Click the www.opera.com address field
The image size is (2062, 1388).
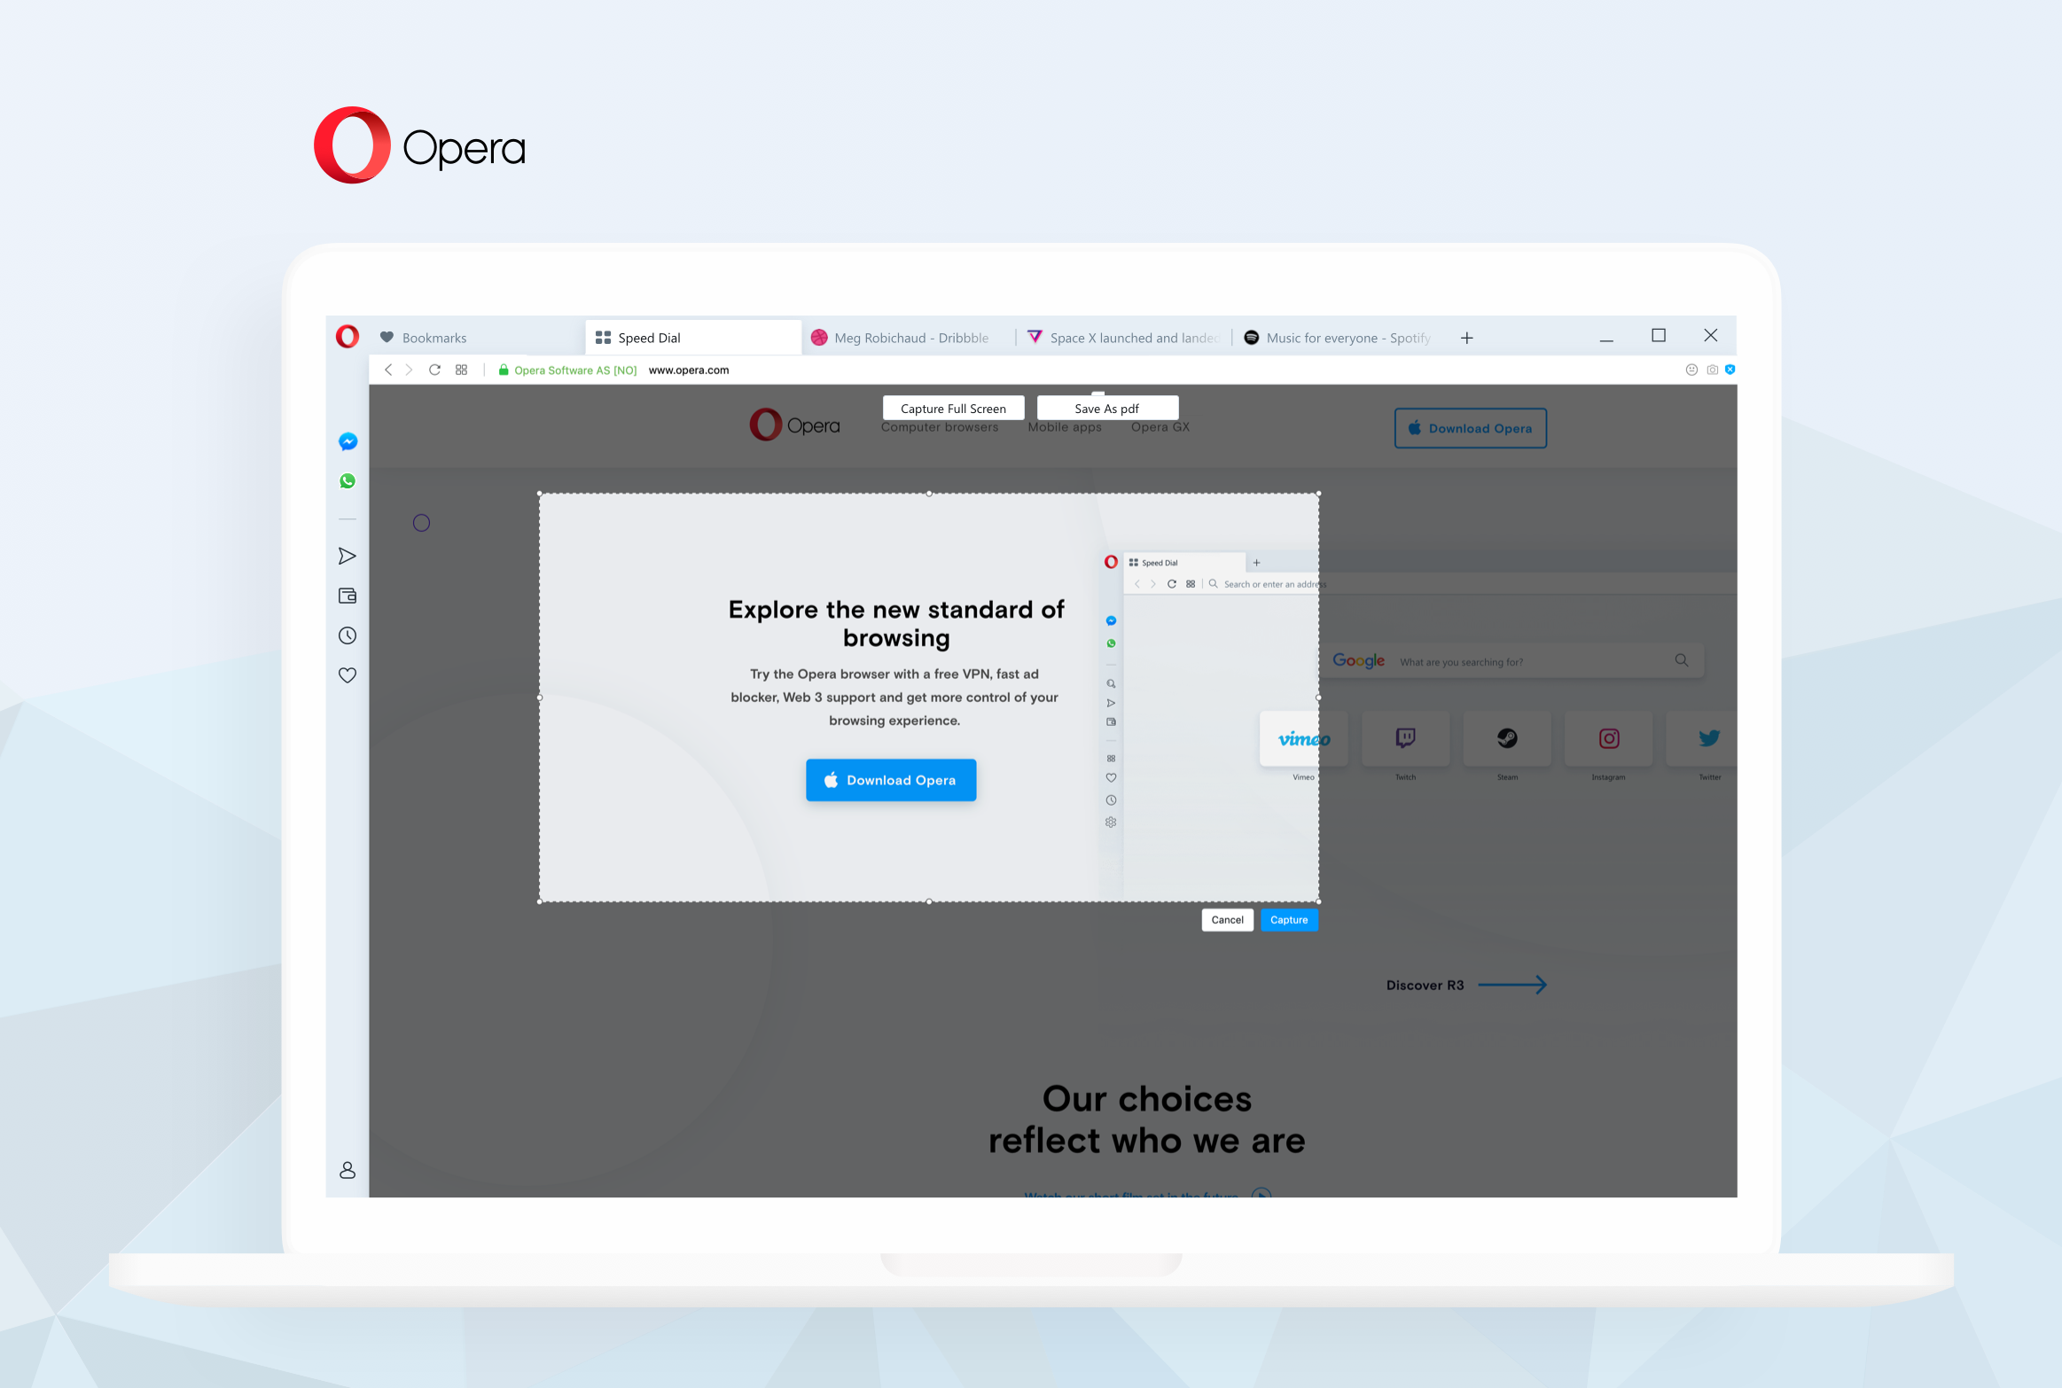[689, 370]
